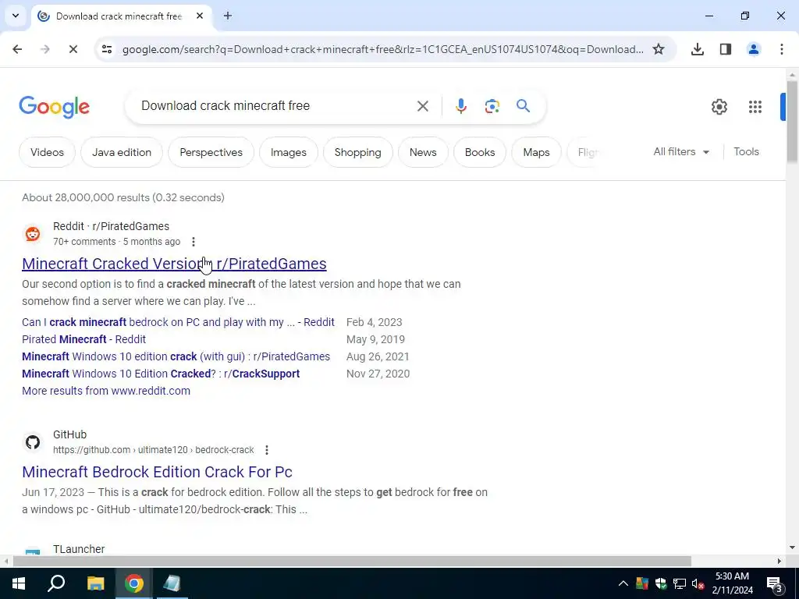Image resolution: width=799 pixels, height=599 pixels.
Task: Open Chrome downloads icon
Action: point(697,49)
